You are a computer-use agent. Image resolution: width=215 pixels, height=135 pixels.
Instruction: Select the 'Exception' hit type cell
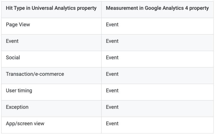[x=51, y=109]
